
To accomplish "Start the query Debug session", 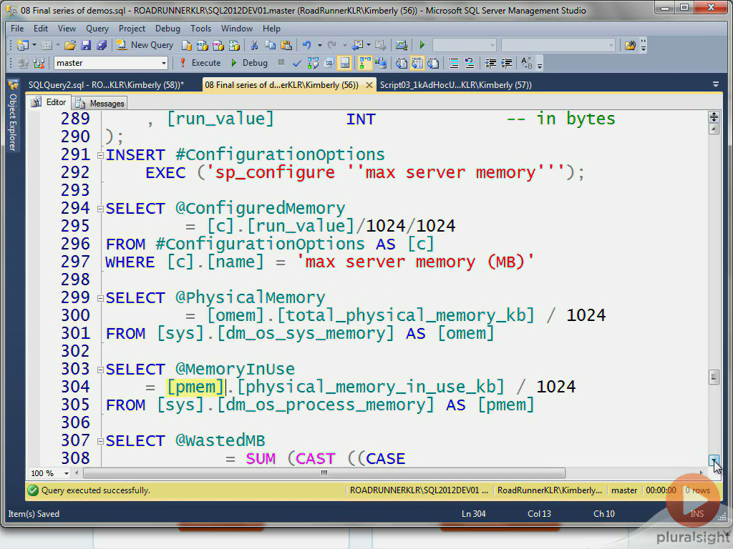I will [248, 62].
